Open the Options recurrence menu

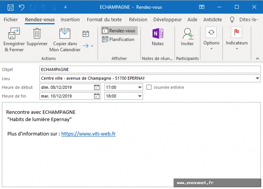211,39
